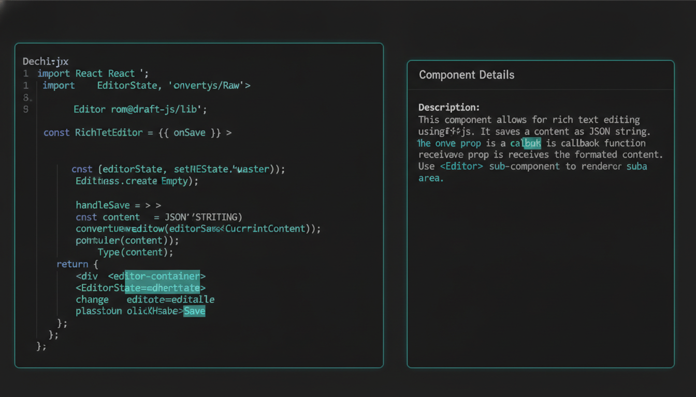The height and width of the screenshot is (397, 696).
Task: Click "onSave" in the const declaration
Action: [190, 133]
